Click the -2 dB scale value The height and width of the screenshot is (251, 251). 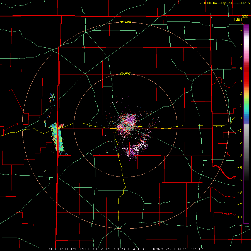tap(240, 143)
